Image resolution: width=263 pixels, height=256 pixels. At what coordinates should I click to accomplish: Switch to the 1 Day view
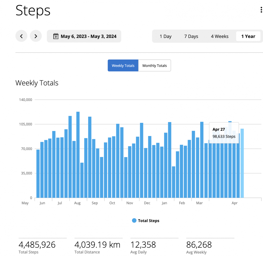pyautogui.click(x=165, y=36)
